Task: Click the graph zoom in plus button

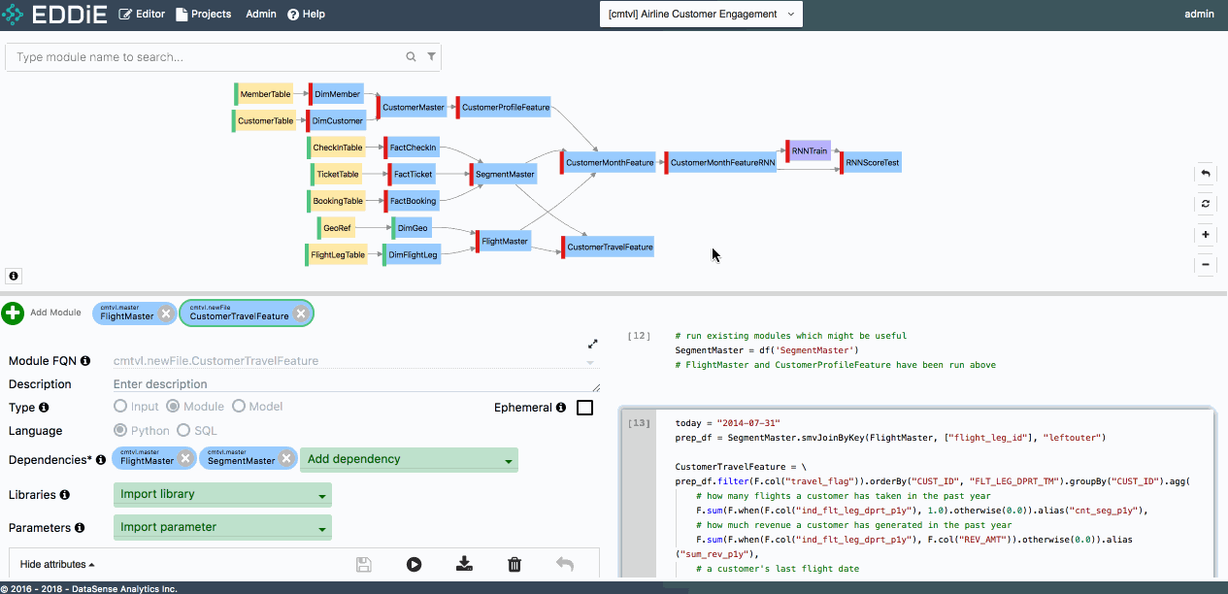Action: pyautogui.click(x=1205, y=235)
